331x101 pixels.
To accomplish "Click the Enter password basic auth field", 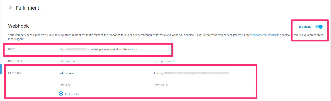I will (239, 61).
